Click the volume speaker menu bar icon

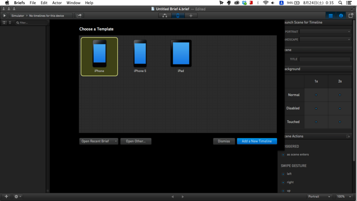coord(273,3)
